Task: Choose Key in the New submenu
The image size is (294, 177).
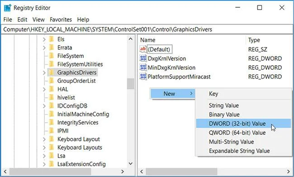Action: pyautogui.click(x=243, y=94)
